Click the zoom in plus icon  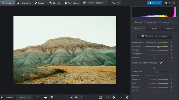pos(127,97)
